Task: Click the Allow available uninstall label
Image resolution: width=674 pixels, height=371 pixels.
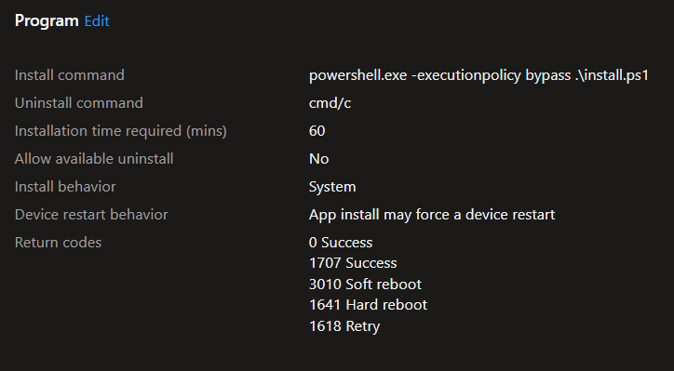Action: pos(94,159)
